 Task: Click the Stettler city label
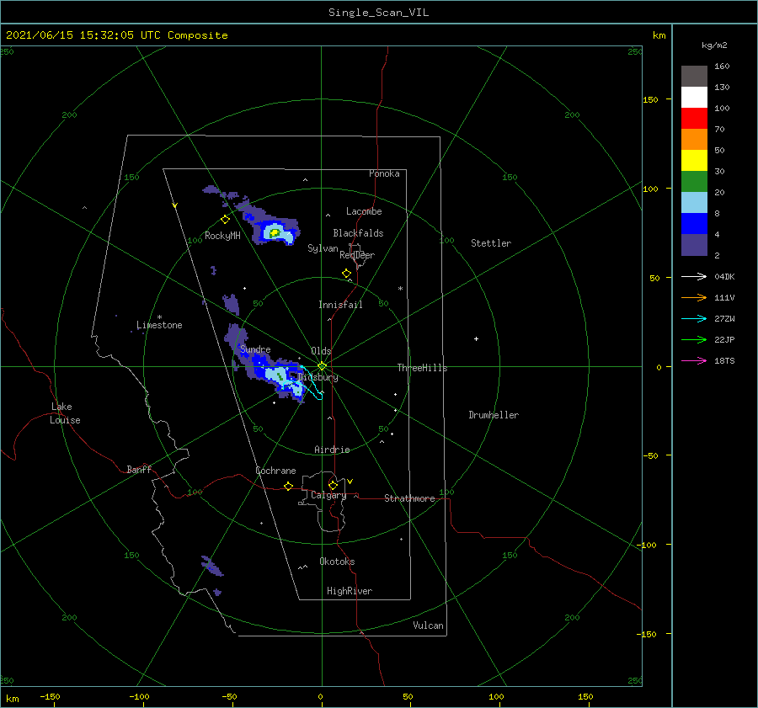[491, 243]
